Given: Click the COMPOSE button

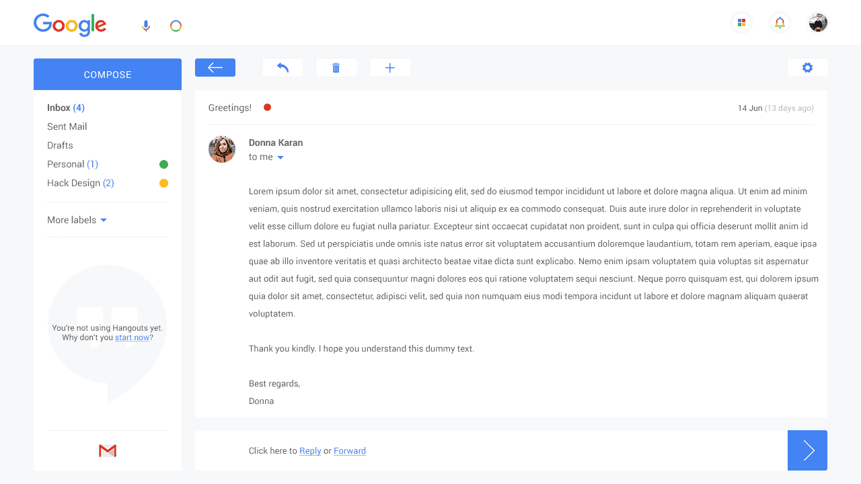Looking at the screenshot, I should pos(107,74).
